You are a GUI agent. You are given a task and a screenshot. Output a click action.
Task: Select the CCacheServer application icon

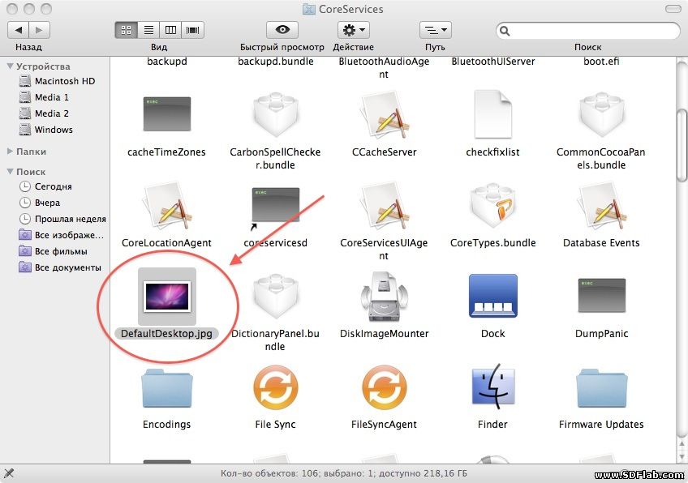(x=385, y=115)
